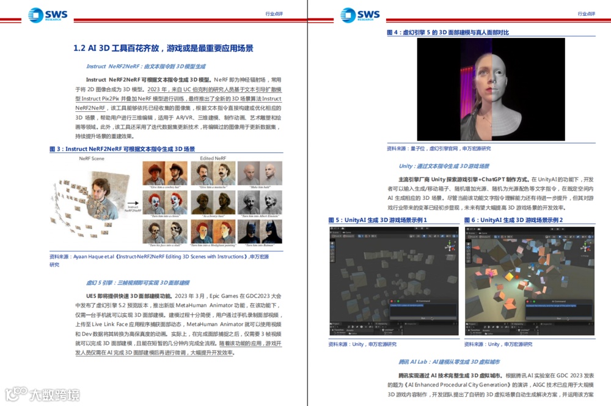Screen dimensions: 611x406
Task: Click the "Make him bald" image pair
Action: (x=260, y=174)
